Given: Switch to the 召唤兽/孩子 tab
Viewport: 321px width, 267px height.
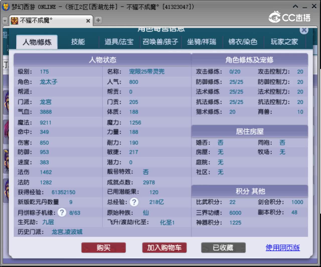Looking at the screenshot, I should 160,42.
